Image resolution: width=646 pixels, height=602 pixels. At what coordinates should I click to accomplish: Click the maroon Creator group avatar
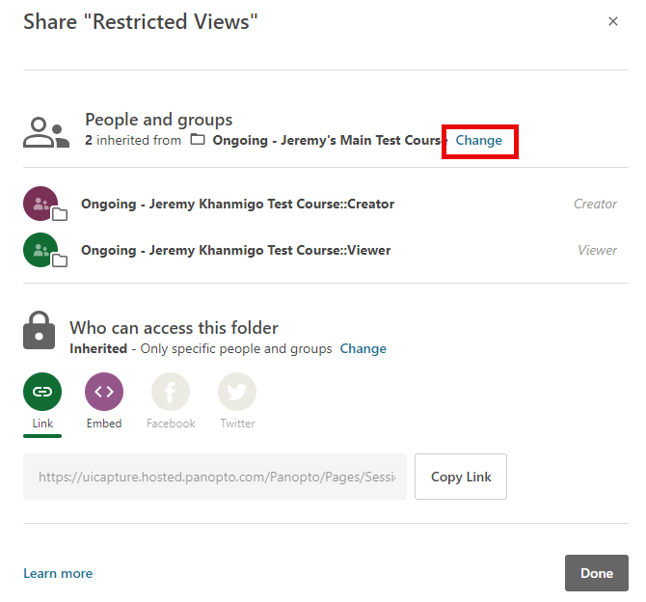point(41,204)
